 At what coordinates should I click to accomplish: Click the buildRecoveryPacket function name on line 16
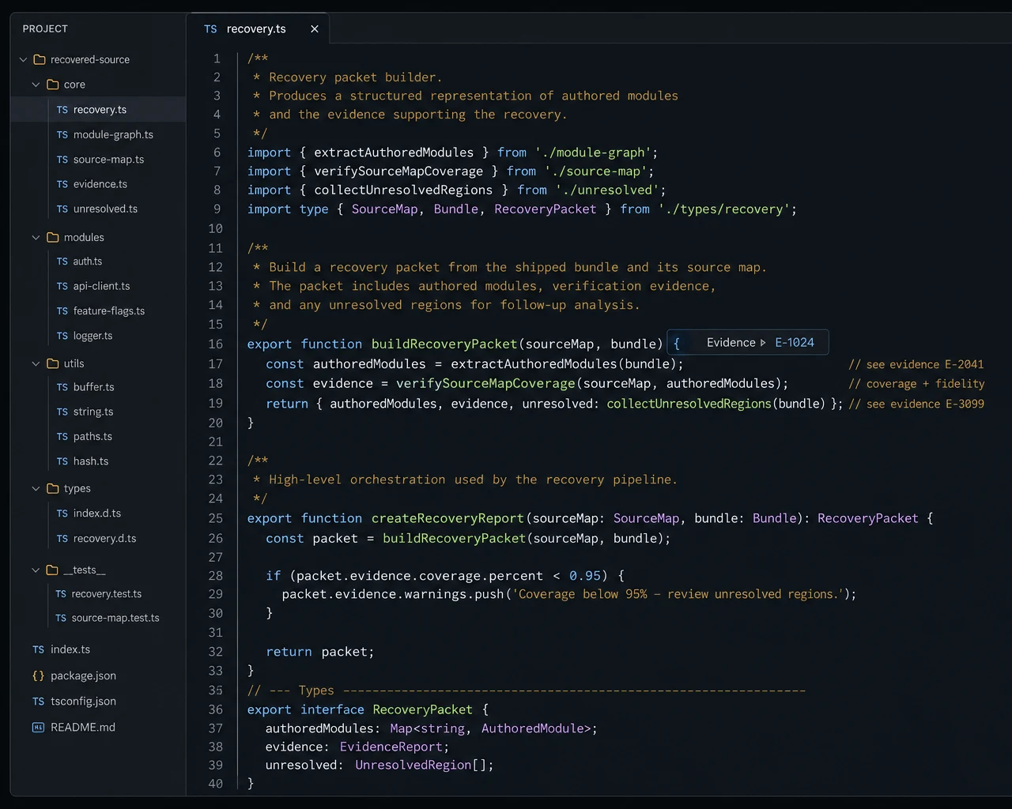[x=444, y=344]
